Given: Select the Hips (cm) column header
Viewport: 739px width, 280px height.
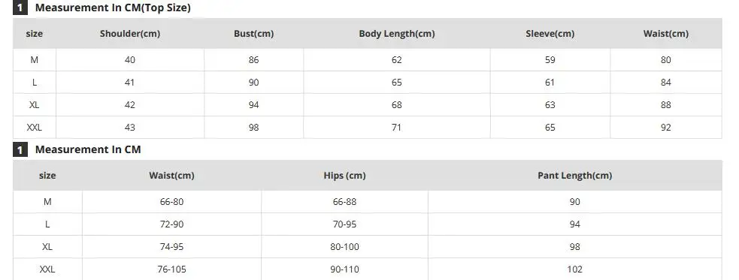Looking at the screenshot, I should click(344, 176).
